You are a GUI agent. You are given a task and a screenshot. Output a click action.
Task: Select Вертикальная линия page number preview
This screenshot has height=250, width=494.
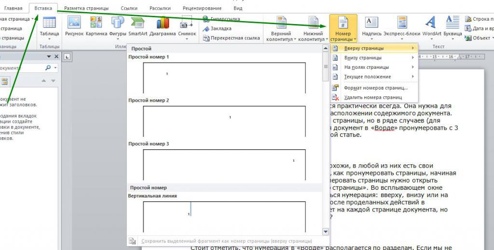224,216
